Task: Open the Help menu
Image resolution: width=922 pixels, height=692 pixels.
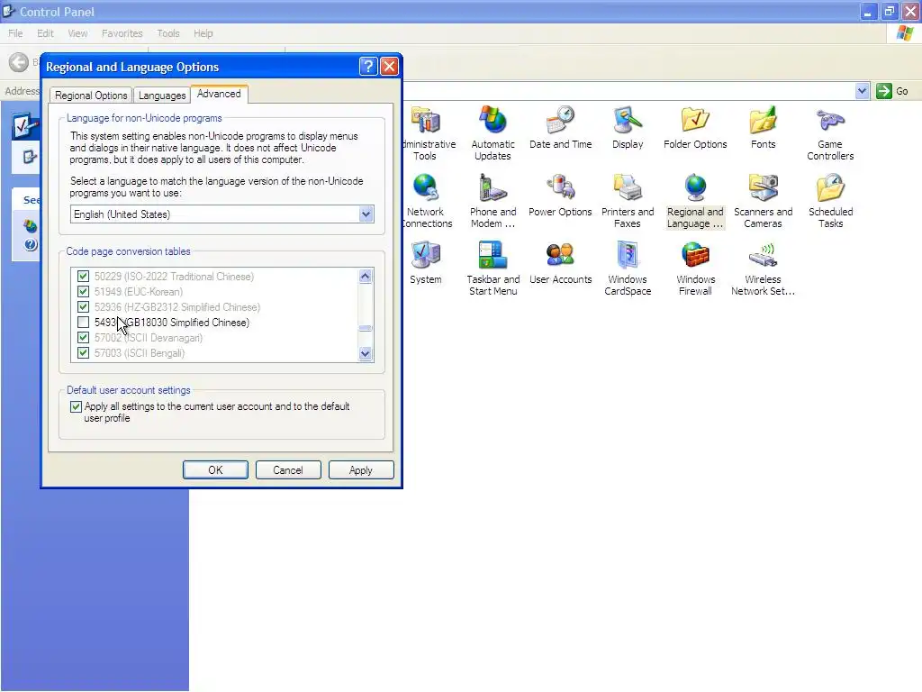Action: pos(203,33)
